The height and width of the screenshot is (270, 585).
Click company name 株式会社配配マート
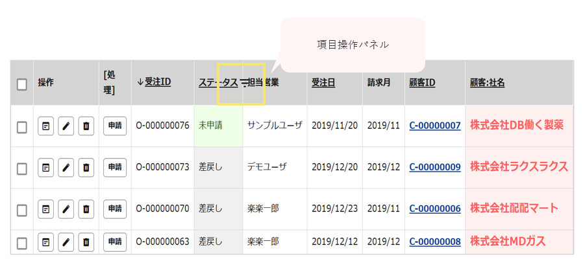[514, 208]
